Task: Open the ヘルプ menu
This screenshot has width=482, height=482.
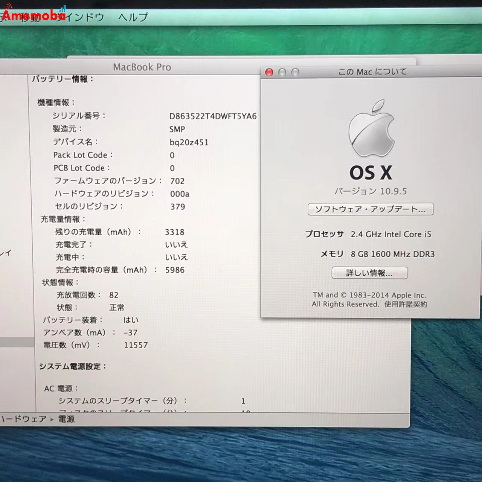Action: 134,17
